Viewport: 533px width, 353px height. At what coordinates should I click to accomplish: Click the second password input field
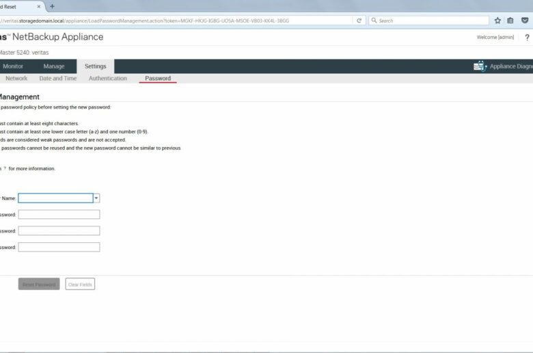(x=59, y=231)
